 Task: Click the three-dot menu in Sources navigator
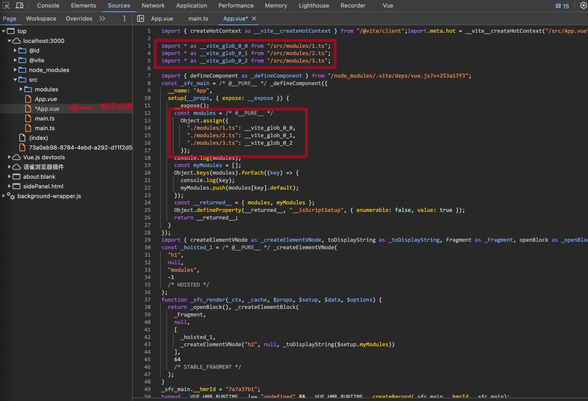pos(125,18)
